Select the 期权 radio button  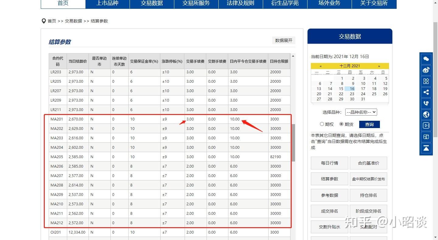(322, 124)
